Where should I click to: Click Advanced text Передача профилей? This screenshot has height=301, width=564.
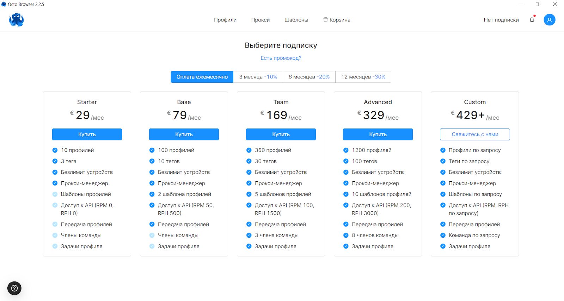(377, 224)
